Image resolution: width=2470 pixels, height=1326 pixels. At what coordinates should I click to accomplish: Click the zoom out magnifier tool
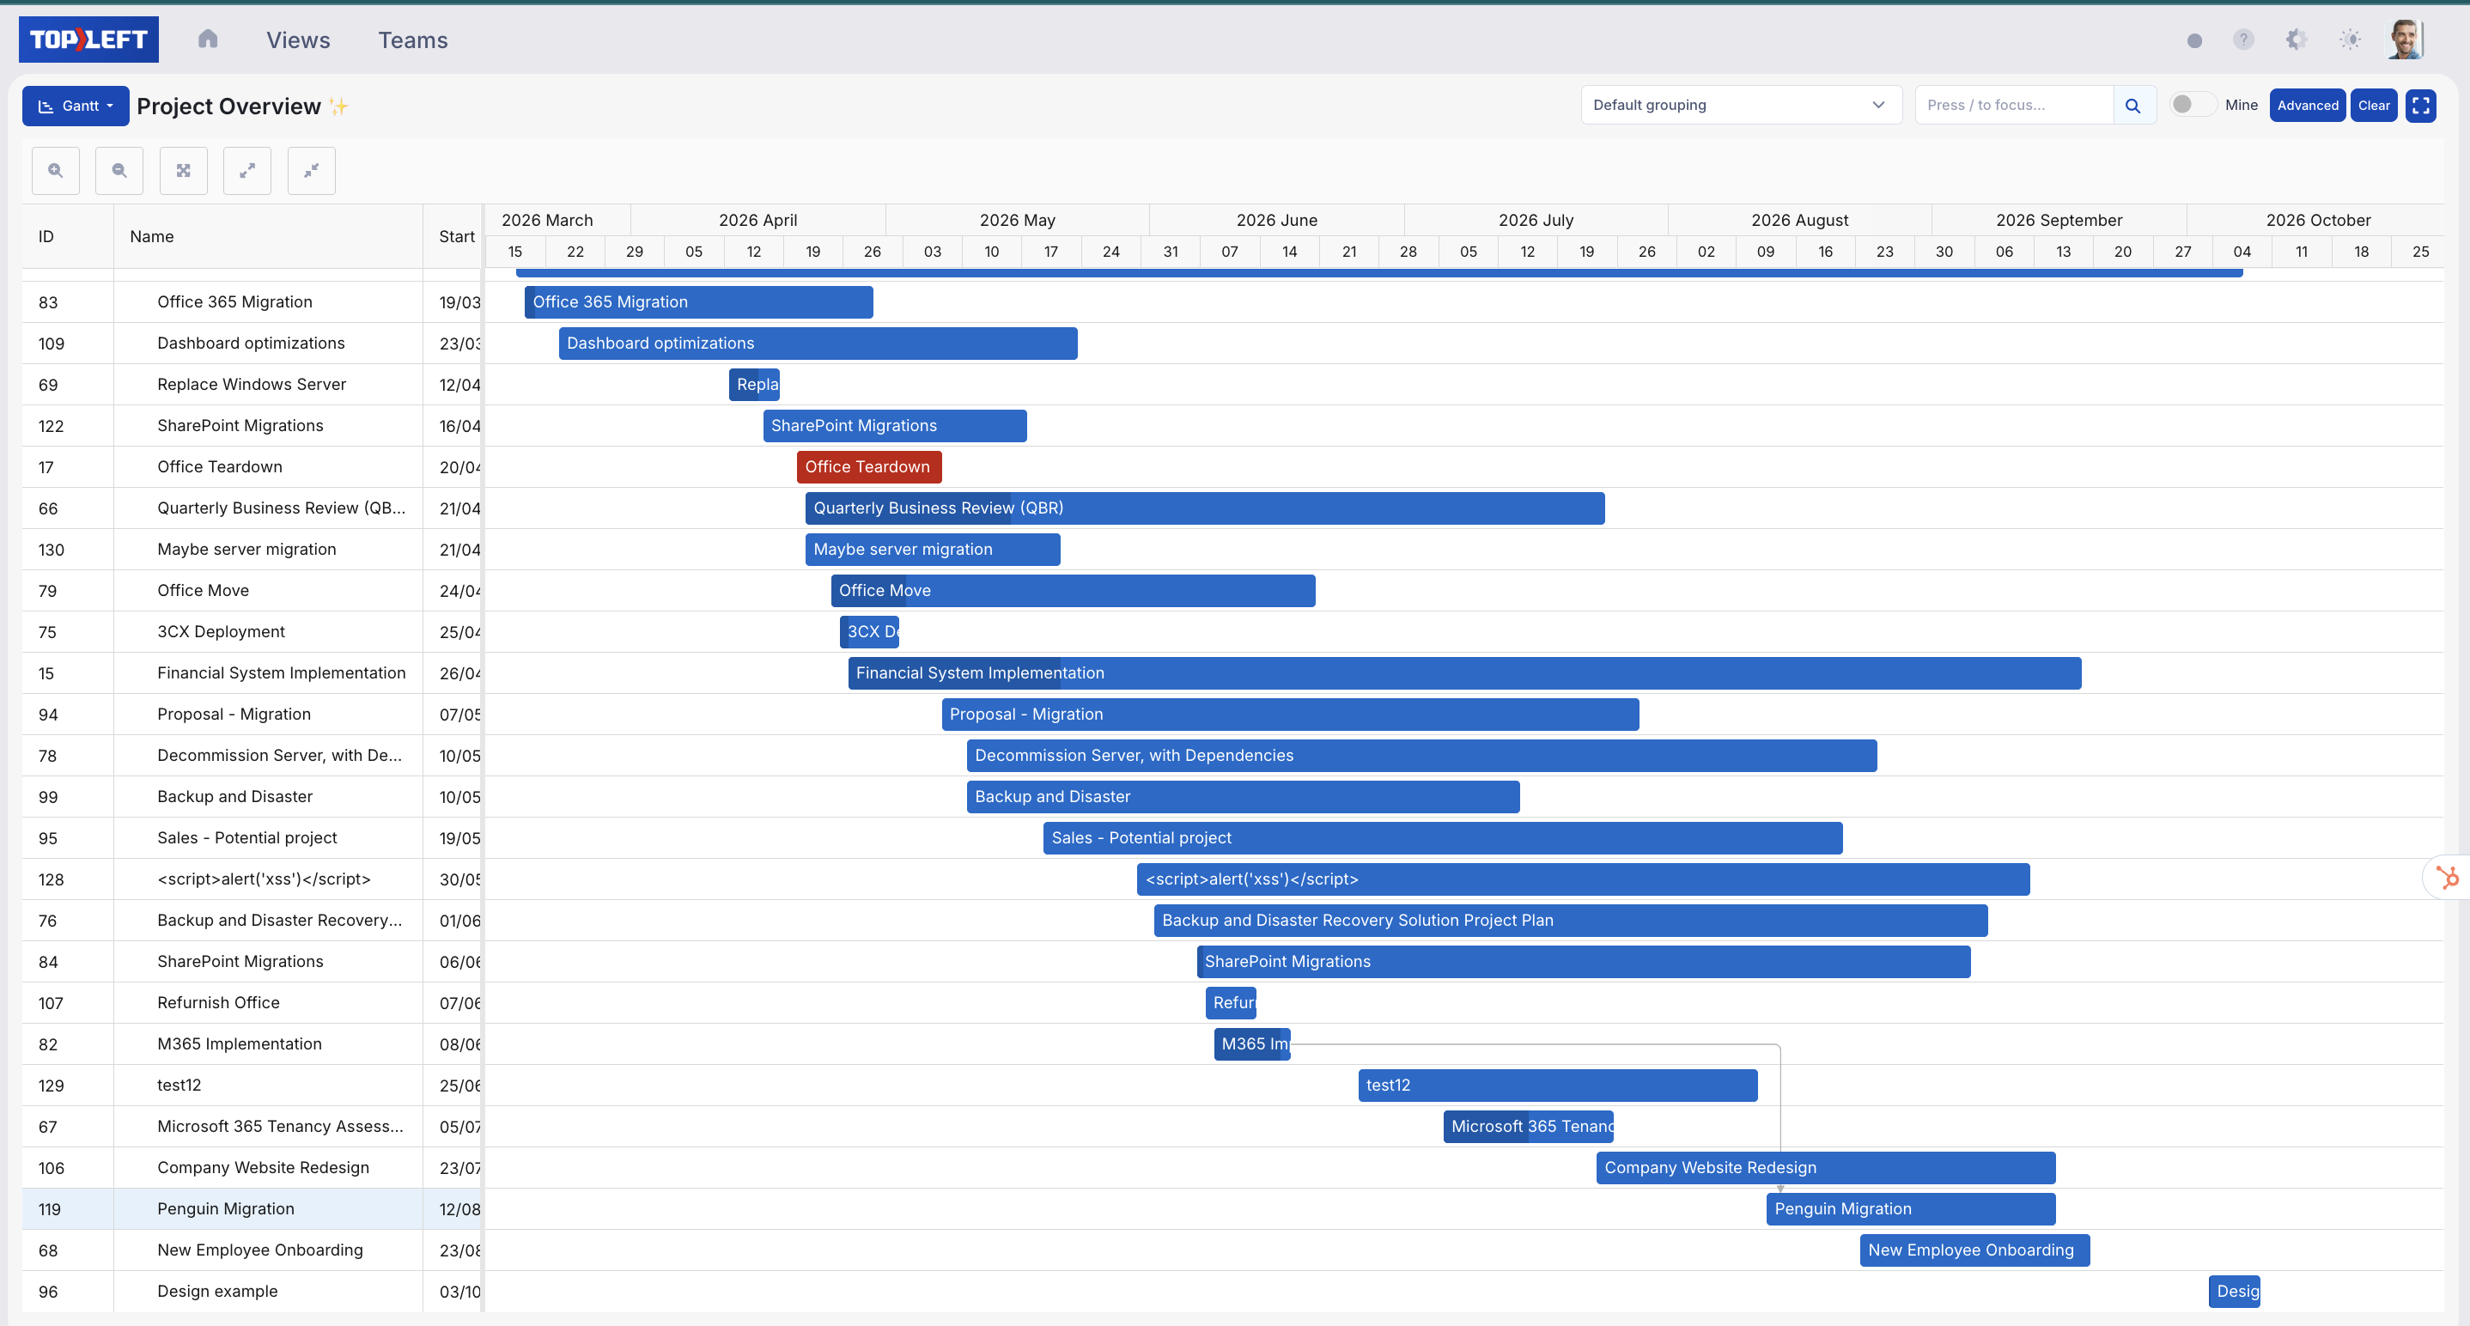119,171
